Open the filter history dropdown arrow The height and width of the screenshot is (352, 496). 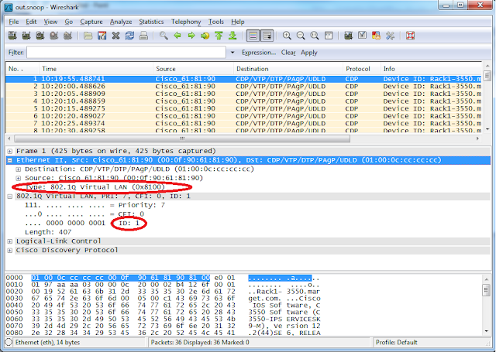coord(232,53)
